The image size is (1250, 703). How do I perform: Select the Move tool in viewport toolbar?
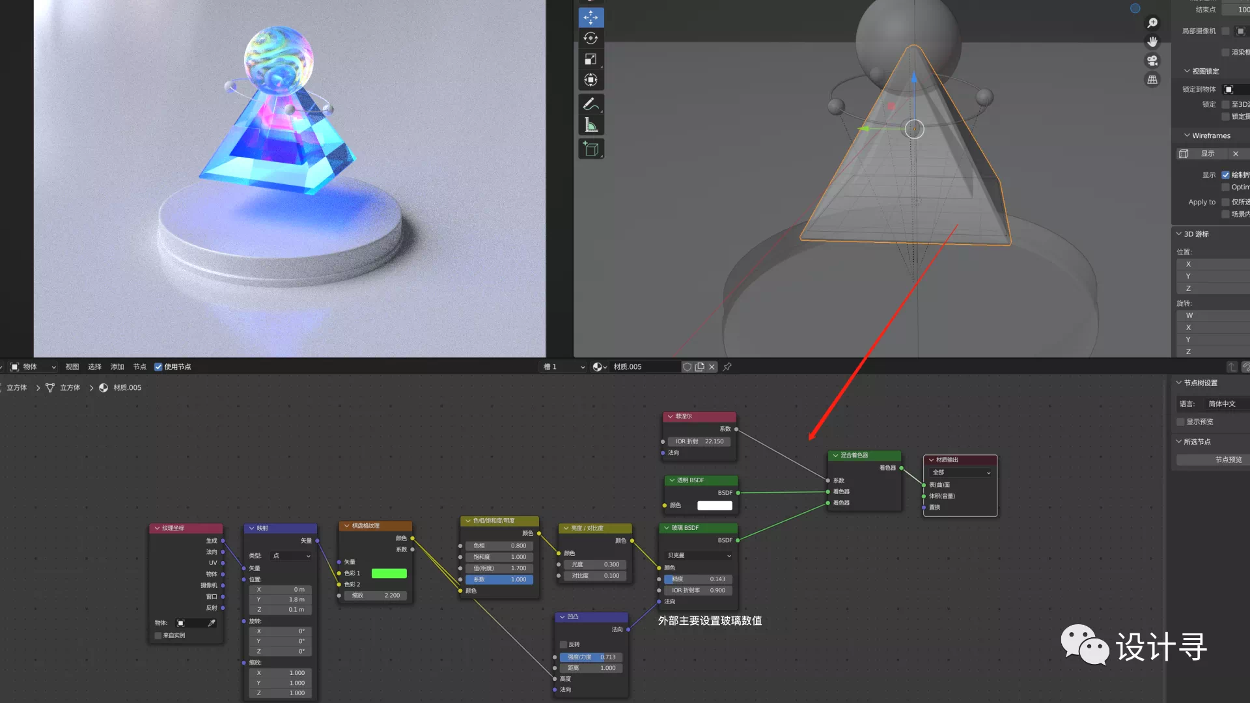coord(590,18)
